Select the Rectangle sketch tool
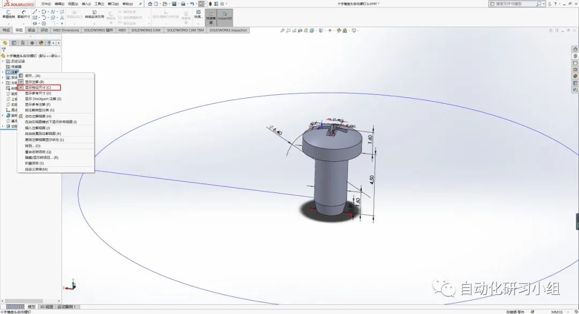The height and width of the screenshot is (314, 579). [35, 18]
